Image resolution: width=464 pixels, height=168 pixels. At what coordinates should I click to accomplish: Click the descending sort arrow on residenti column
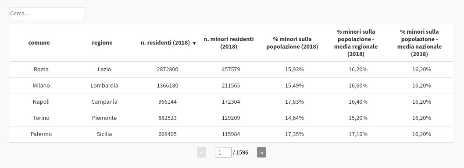click(194, 43)
